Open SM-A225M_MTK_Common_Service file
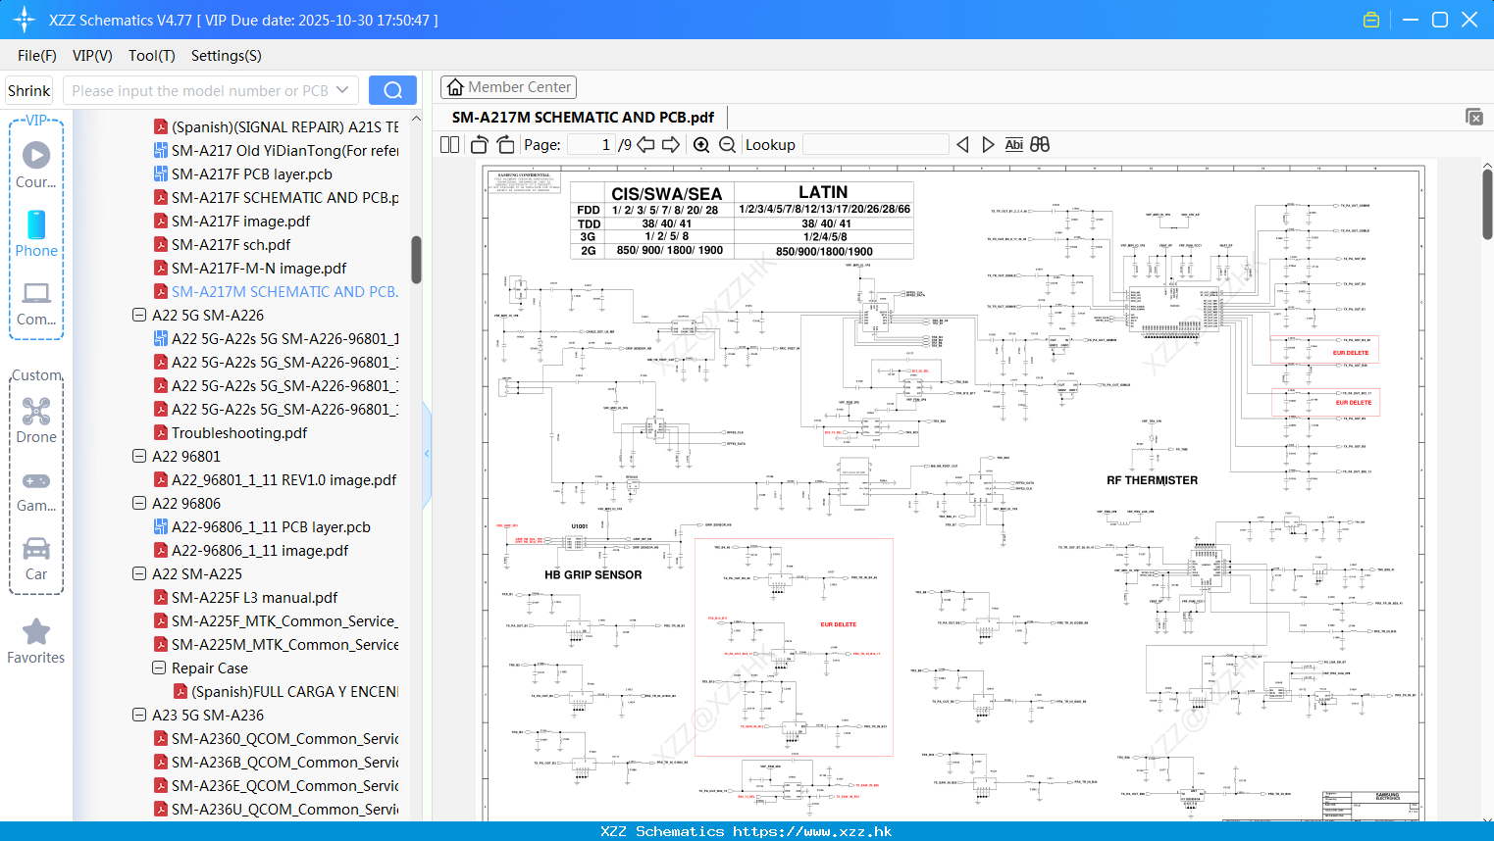This screenshot has height=841, width=1494. (x=276, y=645)
